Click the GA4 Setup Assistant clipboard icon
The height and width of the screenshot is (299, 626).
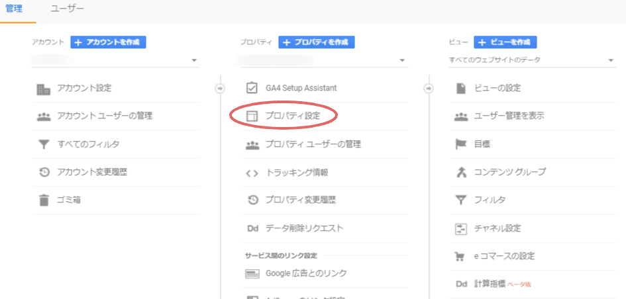tap(252, 88)
